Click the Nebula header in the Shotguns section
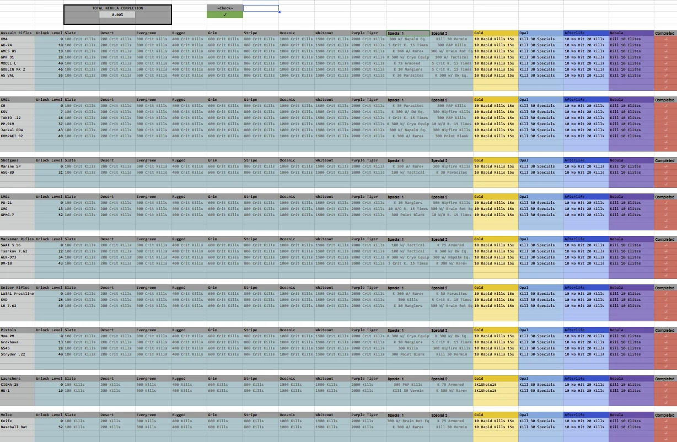The height and width of the screenshot is (442, 677). [631, 160]
